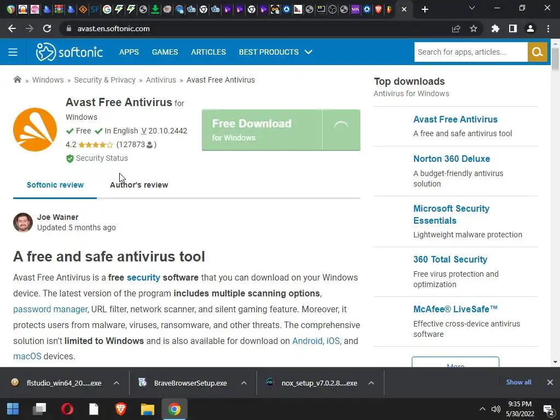Open the Apps navigation menu
Image resolution: width=560 pixels, height=420 pixels.
[129, 52]
